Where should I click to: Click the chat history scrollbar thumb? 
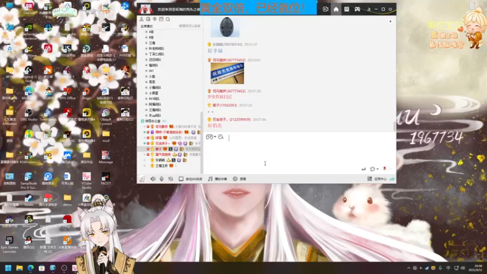point(394,126)
